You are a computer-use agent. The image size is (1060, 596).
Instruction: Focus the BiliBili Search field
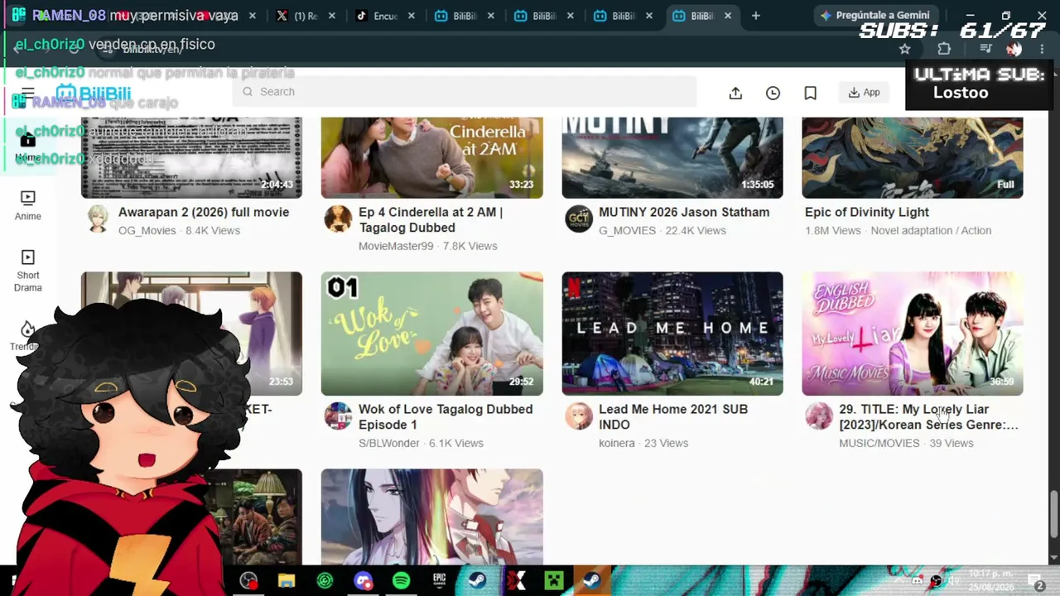pyautogui.click(x=464, y=92)
